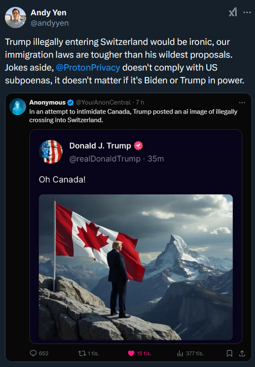This screenshot has width=255, height=367.
Task: Click the 7 h timestamp
Action: 140,103
